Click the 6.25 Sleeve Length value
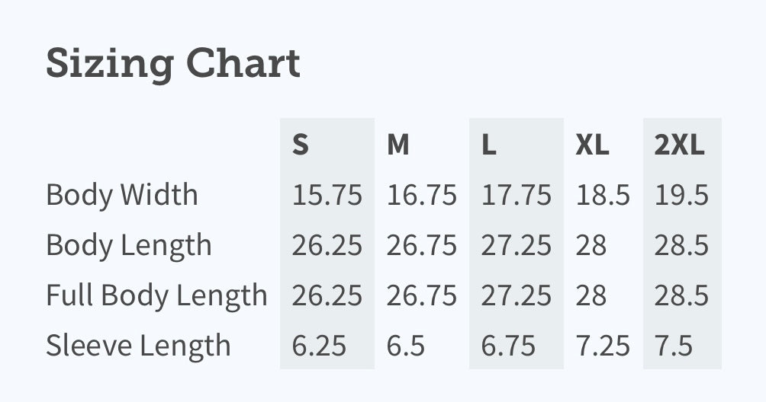 point(319,346)
